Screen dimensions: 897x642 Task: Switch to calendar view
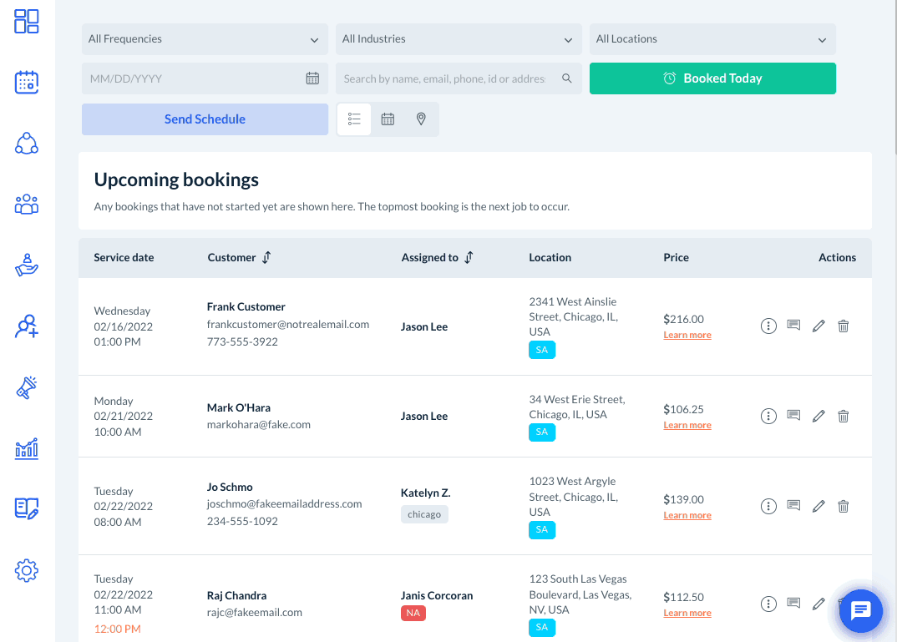tap(388, 119)
